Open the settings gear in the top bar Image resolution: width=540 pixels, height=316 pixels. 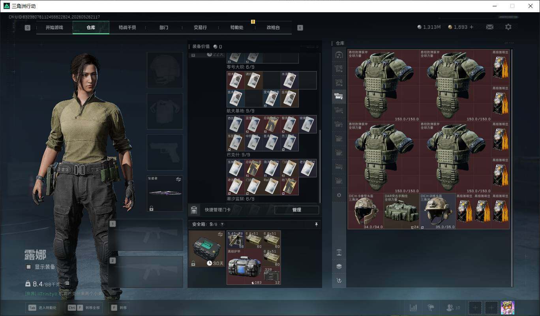(x=508, y=27)
